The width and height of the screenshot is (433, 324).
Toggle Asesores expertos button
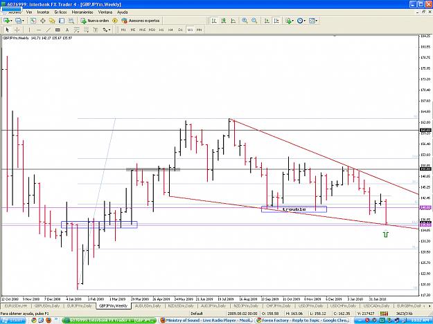coord(141,21)
